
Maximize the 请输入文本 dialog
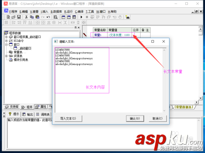click(153, 41)
